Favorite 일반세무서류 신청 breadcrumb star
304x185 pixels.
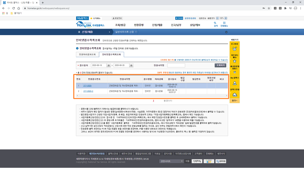click(x=136, y=32)
